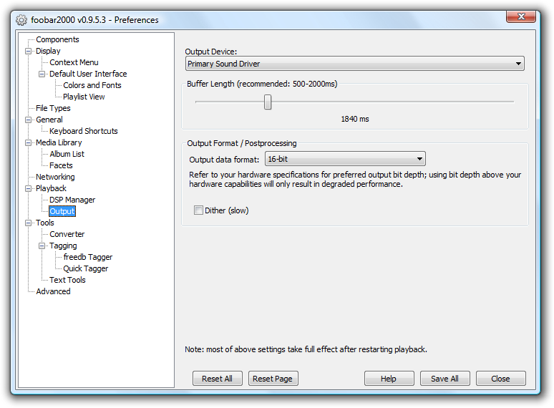Viewport: 554px width, 408px height.
Task: Select the Colors and Fonts page
Action: [92, 85]
